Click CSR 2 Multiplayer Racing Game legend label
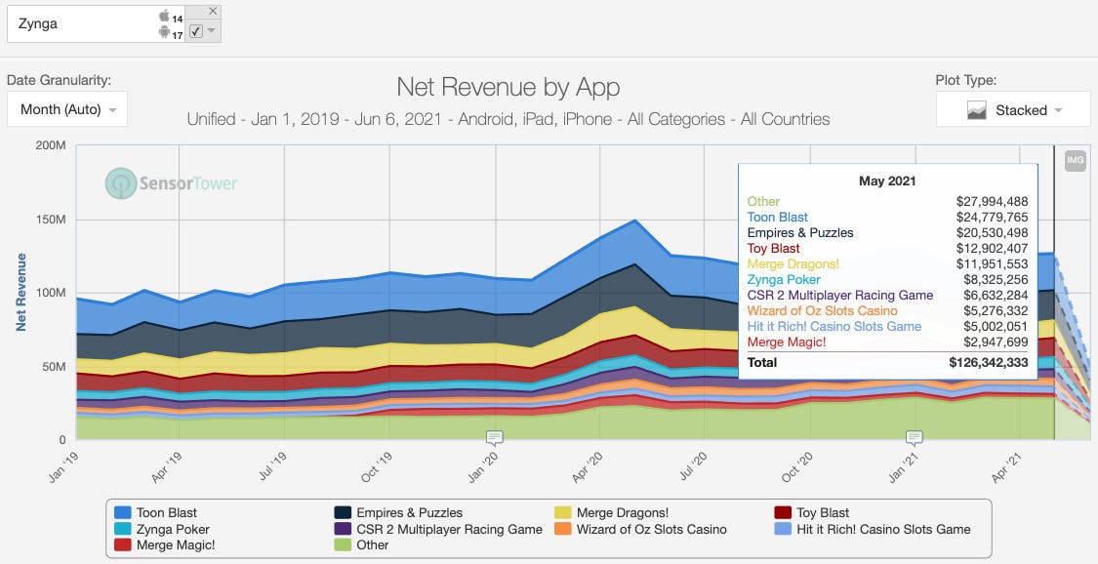 point(450,529)
